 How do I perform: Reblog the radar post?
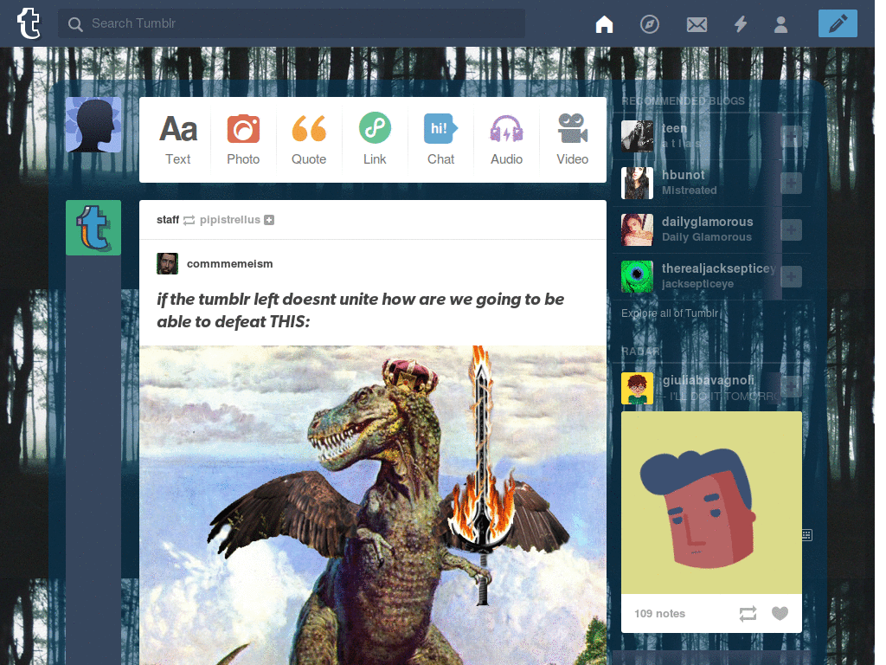[x=748, y=614]
